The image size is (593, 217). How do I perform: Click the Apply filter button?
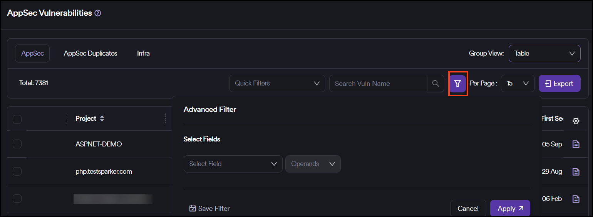click(510, 209)
